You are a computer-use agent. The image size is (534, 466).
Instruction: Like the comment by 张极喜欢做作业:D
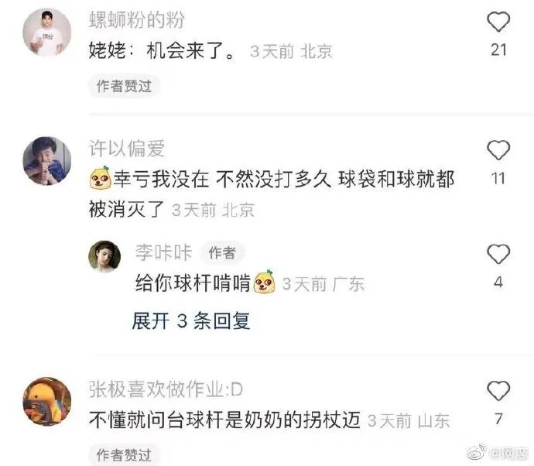coord(498,390)
